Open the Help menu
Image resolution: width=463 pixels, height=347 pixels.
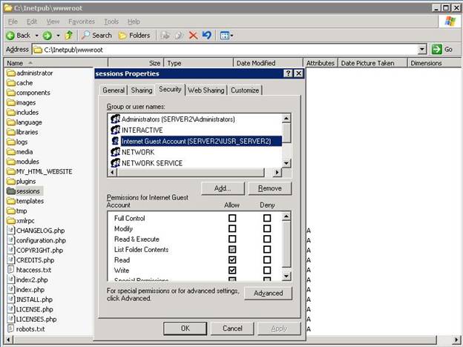click(x=134, y=22)
